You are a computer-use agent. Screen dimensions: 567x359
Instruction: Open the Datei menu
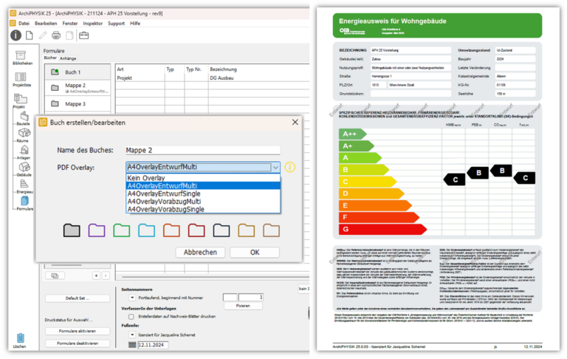point(24,23)
